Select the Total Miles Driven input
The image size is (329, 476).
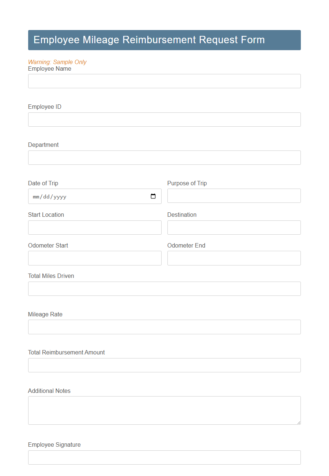[x=164, y=289]
